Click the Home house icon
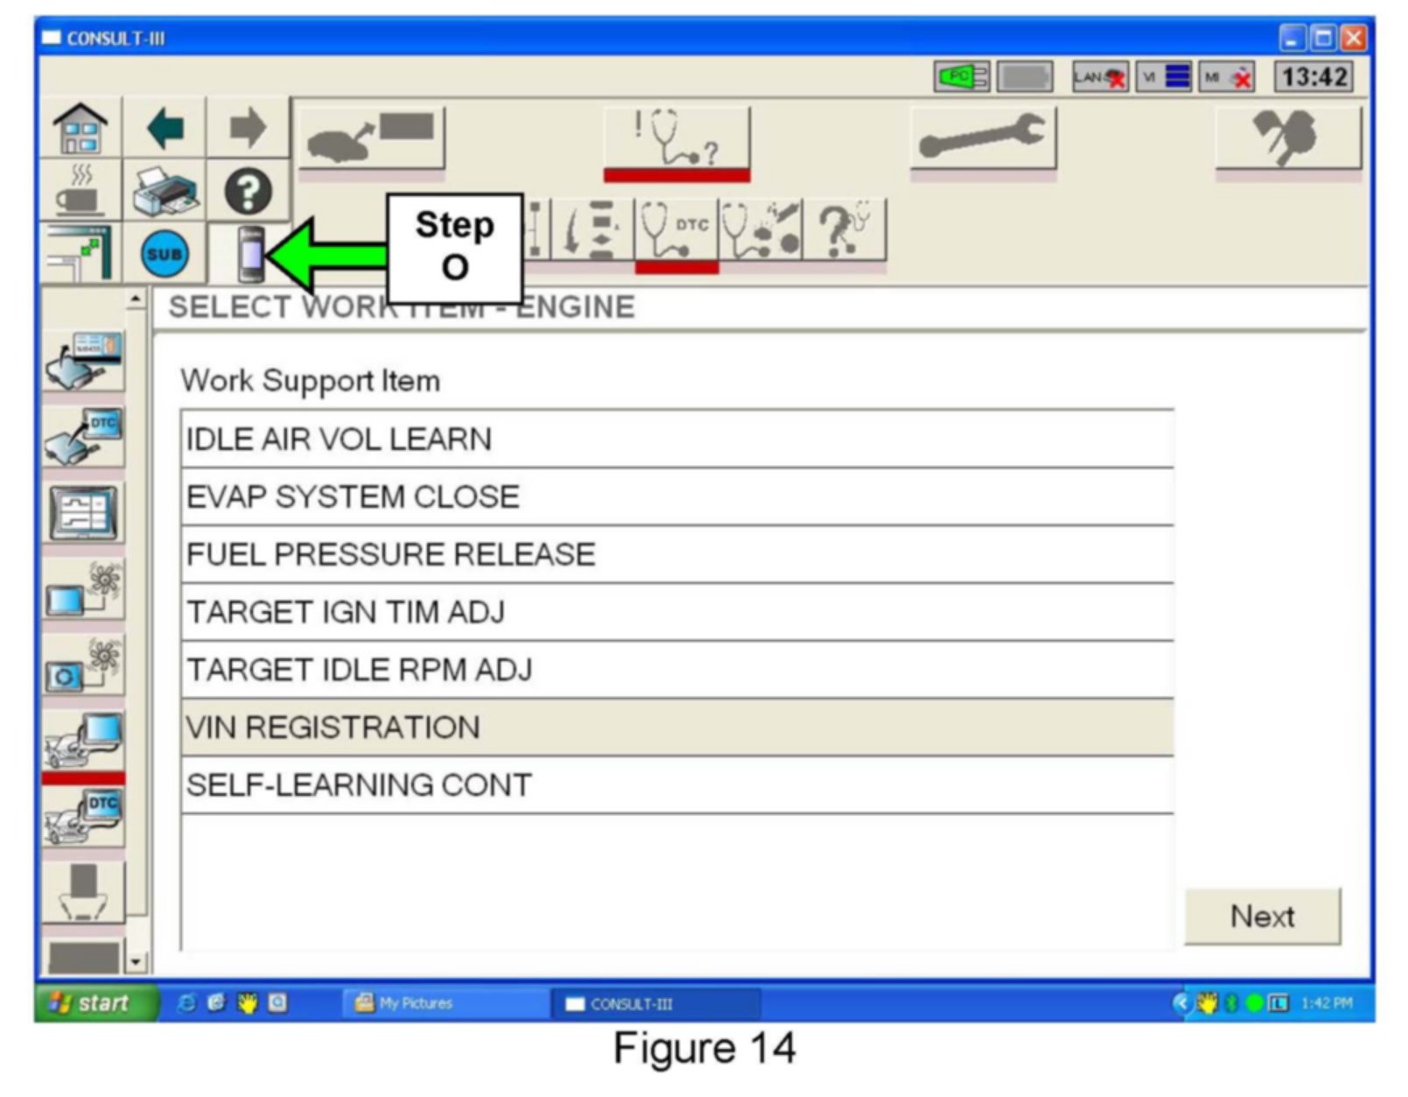The image size is (1408, 1097). pyautogui.click(x=81, y=130)
